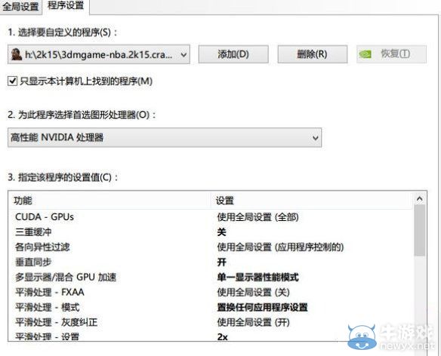Viewport: 441px width, 356px height.
Task: Open 高性能 NVIDIA 处理器 dropdown
Action: (x=165, y=138)
